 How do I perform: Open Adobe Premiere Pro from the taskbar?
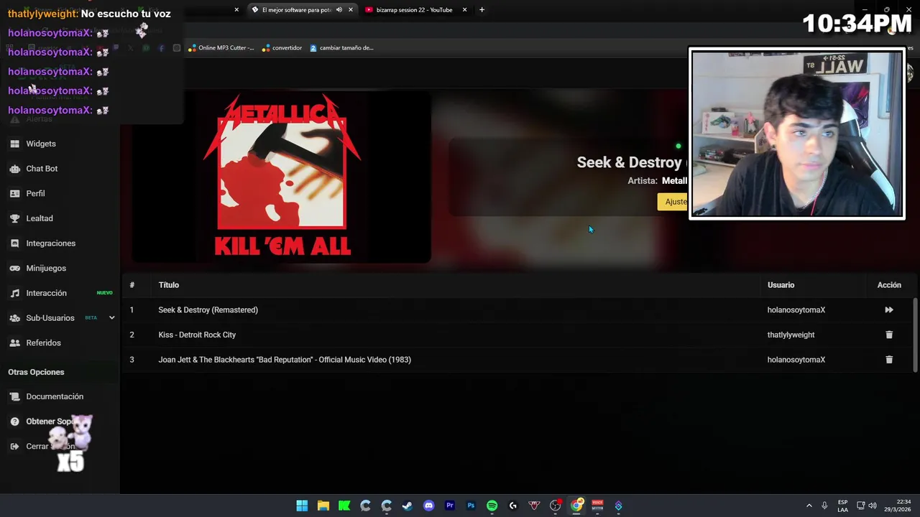(x=450, y=506)
